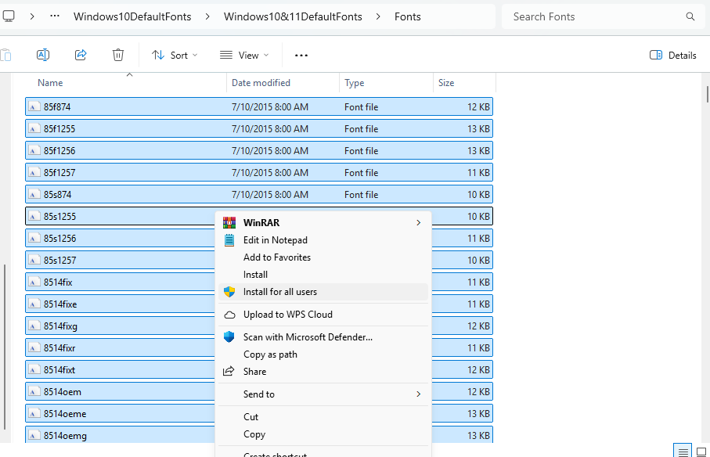Choose Install for all users
710x457 pixels.
(323, 292)
